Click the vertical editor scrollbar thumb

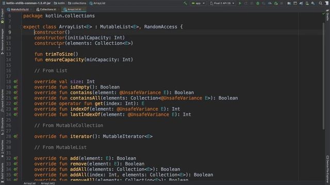(x=323, y=76)
